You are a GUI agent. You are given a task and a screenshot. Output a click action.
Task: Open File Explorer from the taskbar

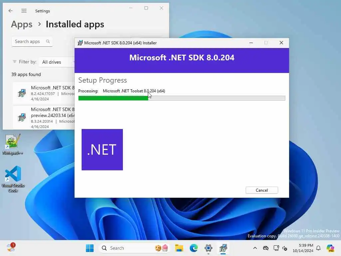click(x=179, y=248)
